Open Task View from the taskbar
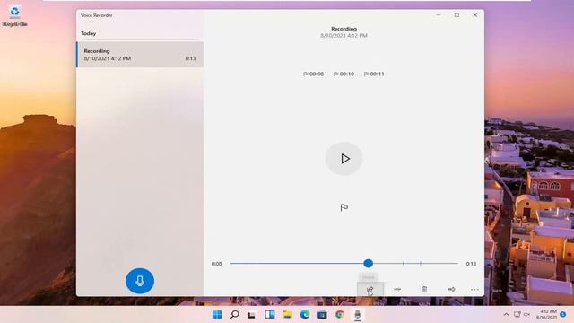Image resolution: width=574 pixels, height=323 pixels. [251, 315]
